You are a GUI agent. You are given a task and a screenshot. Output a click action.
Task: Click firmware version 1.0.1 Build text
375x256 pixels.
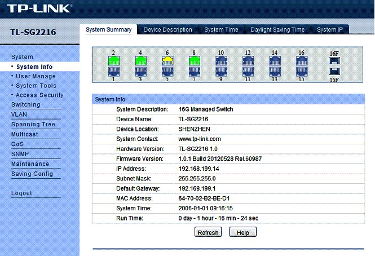coord(220,158)
